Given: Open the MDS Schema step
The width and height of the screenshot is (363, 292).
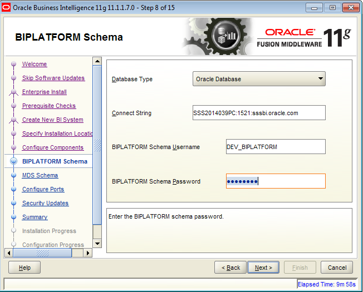Looking at the screenshot, I should coord(40,175).
